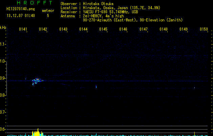Click the 1.1 kHz axis label
This screenshot has height=136, width=213.
[3, 44]
